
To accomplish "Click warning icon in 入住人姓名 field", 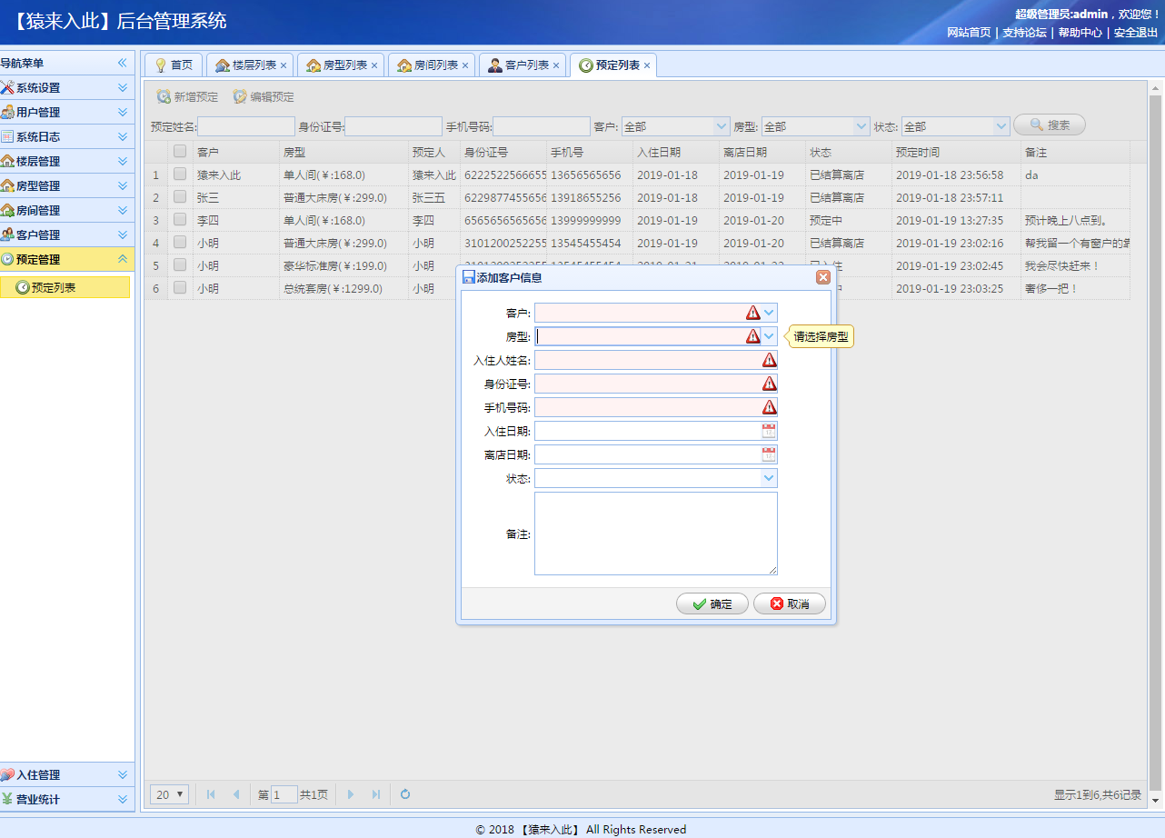I will (769, 360).
